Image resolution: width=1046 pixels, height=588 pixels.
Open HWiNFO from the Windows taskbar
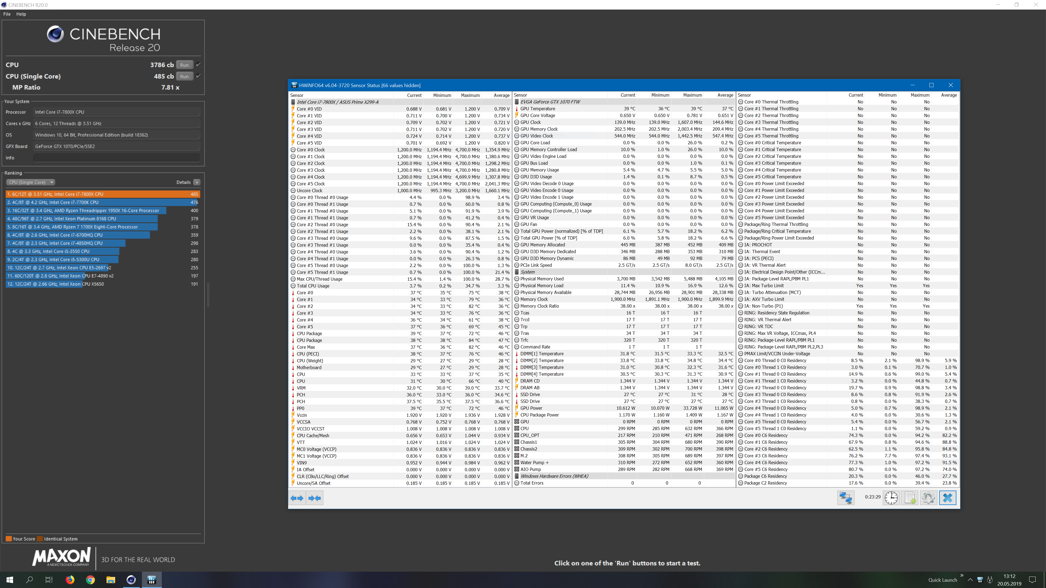(151, 580)
